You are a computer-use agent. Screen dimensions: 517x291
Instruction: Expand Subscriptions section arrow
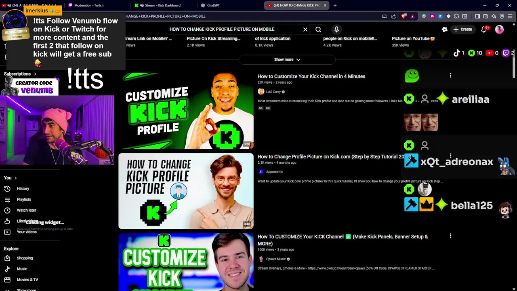[35, 74]
